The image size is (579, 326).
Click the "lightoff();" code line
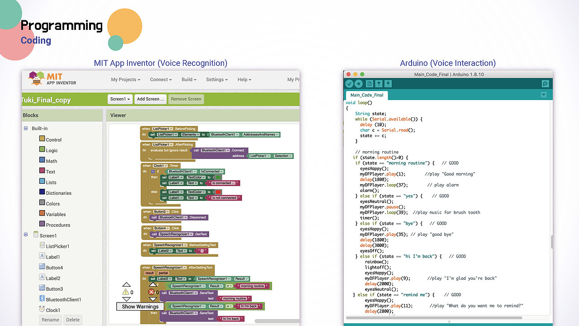[x=378, y=267]
